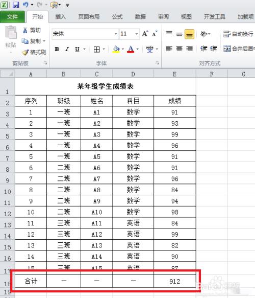Select the 成绩 header cell
The image size is (255, 298).
(174, 101)
